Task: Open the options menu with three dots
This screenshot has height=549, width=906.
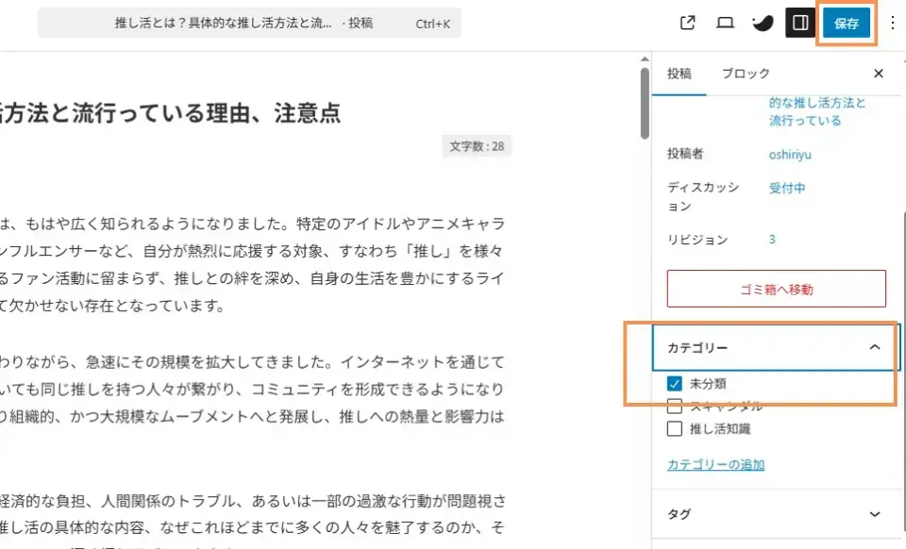Action: tap(891, 21)
